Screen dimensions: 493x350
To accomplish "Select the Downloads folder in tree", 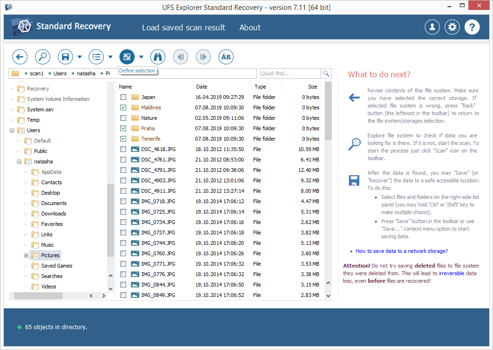I will [54, 214].
